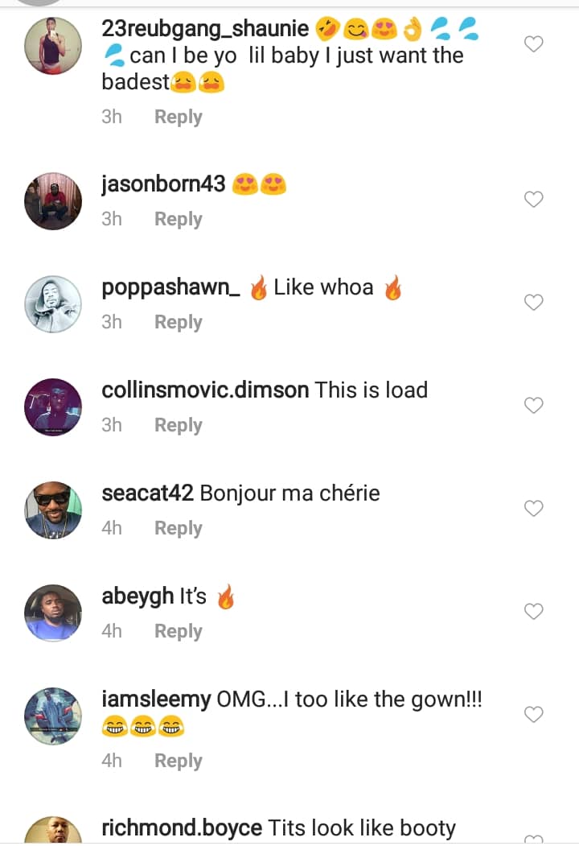
Task: Tap seacat42's profile picture
Action: (53, 510)
